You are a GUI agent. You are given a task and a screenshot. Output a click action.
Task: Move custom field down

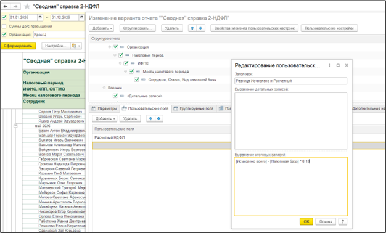159,118
